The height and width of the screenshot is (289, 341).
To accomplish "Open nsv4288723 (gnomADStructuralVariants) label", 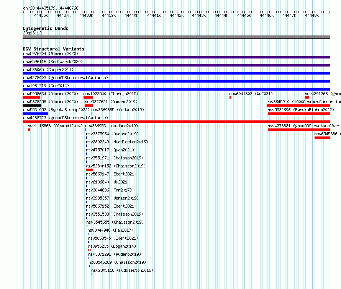I will [x=66, y=118].
